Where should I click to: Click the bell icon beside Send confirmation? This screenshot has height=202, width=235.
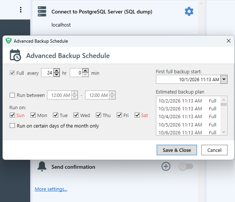pyautogui.click(x=42, y=166)
